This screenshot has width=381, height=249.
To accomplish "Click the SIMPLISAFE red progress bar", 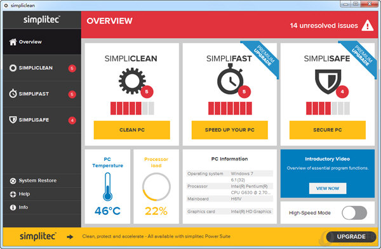I will coord(328,108).
